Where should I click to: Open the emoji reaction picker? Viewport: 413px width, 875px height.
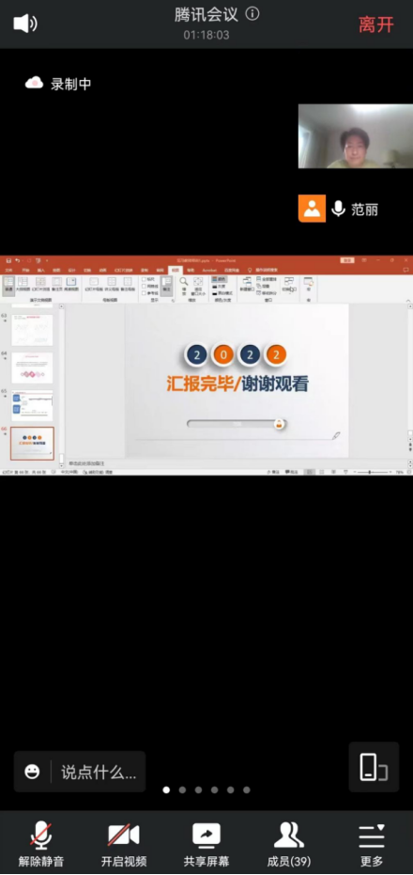tap(32, 772)
